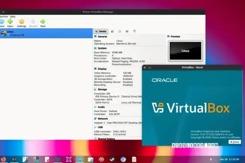Click the 'OHCI, EHCI' USB controller value

pyautogui.click(x=120, y=132)
